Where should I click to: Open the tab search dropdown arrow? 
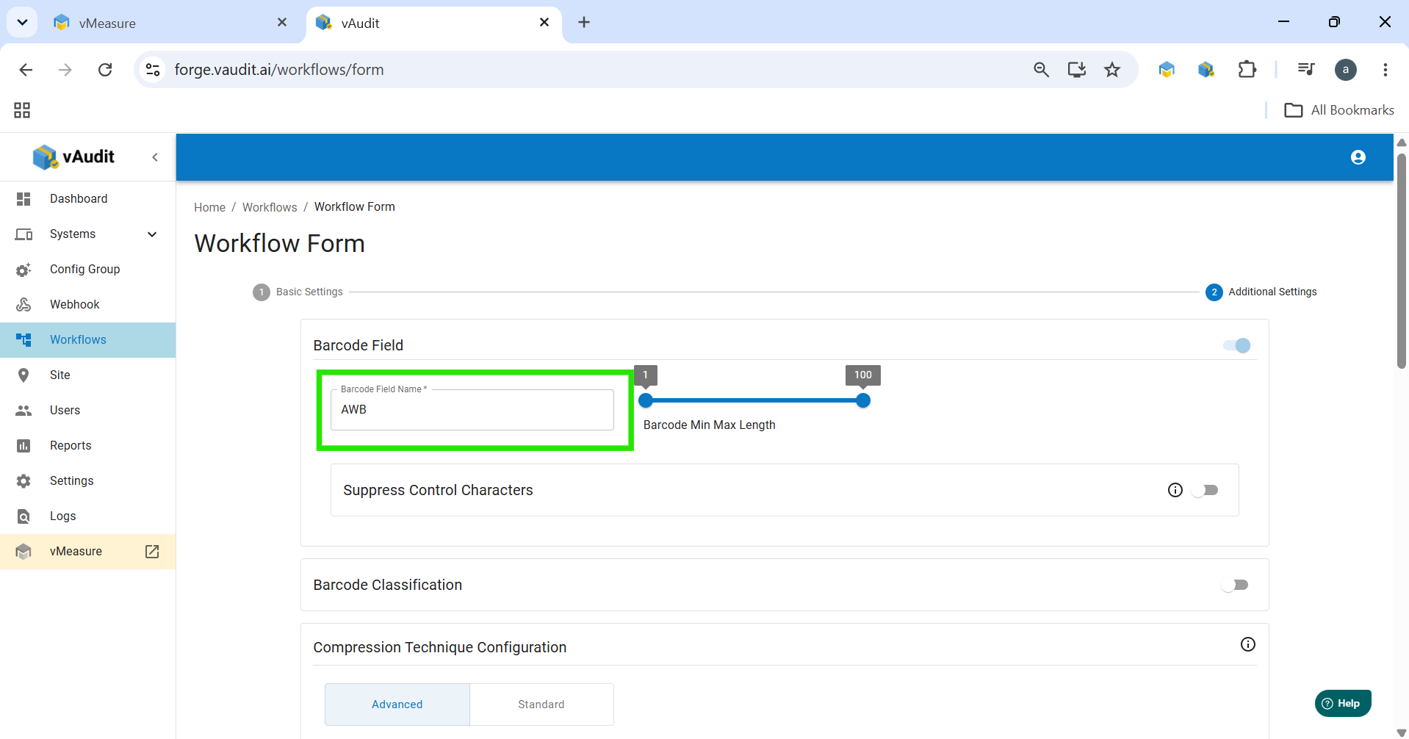coord(22,22)
